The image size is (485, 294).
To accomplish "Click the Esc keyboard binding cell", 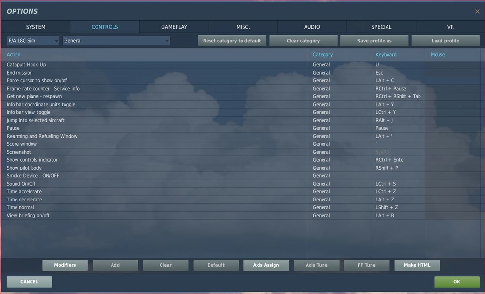I will pos(398,73).
